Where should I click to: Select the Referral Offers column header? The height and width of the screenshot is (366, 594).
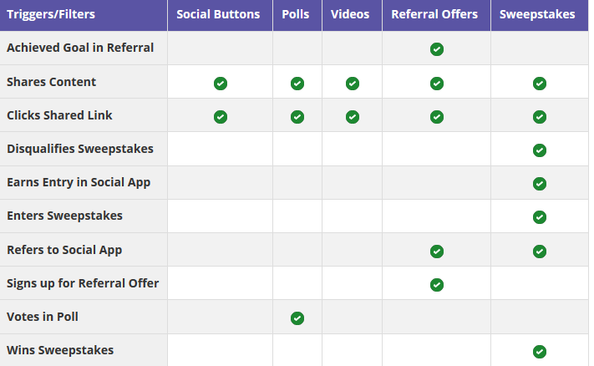pyautogui.click(x=435, y=15)
